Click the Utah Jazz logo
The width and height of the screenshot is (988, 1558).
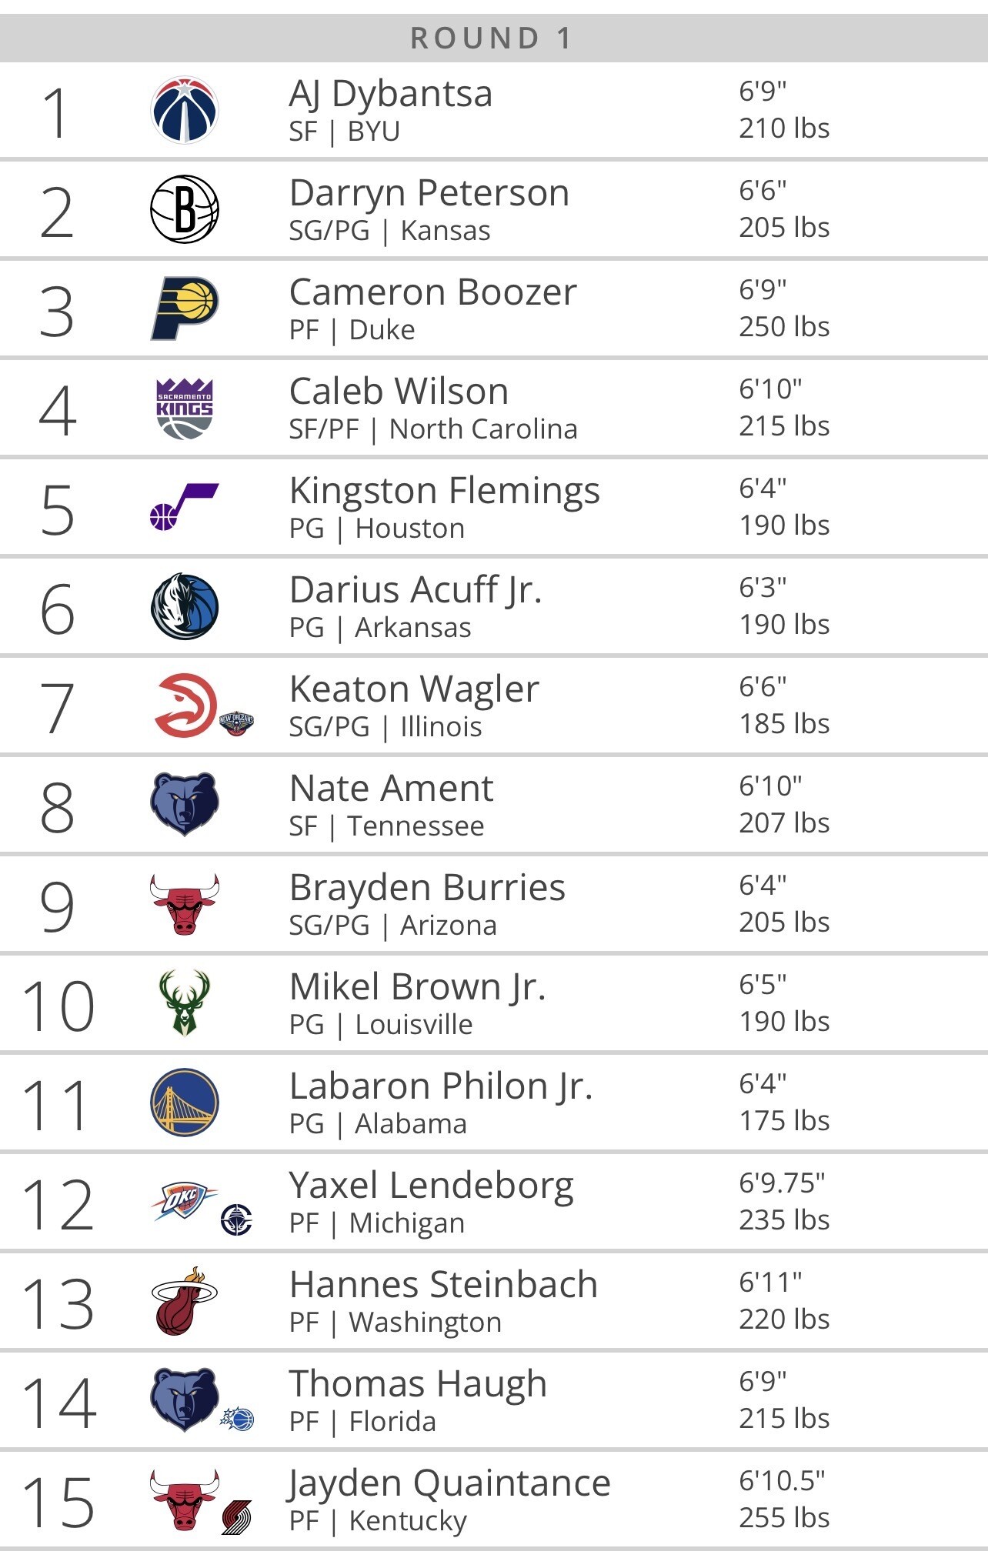pos(185,507)
